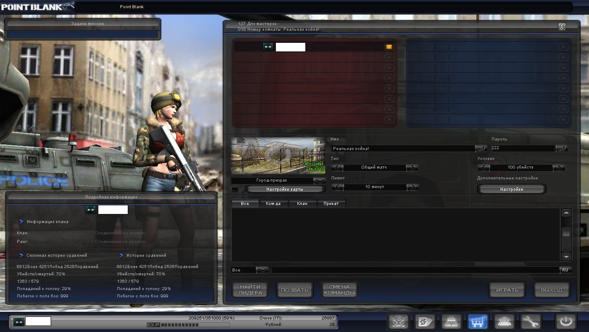Expand the Город-призрак map dropdown
The height and width of the screenshot is (332, 589).
(x=320, y=180)
